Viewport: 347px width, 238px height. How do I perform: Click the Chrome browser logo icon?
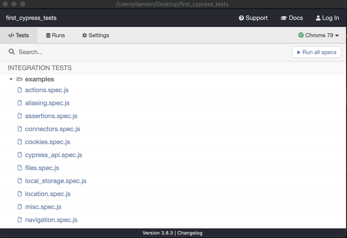coord(301,35)
